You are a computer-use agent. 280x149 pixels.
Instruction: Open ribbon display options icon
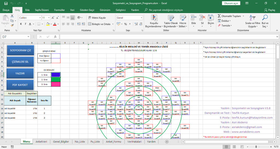247,3
